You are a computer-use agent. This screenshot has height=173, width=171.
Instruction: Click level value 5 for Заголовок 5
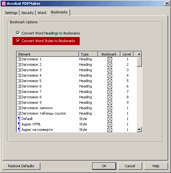tap(127, 81)
